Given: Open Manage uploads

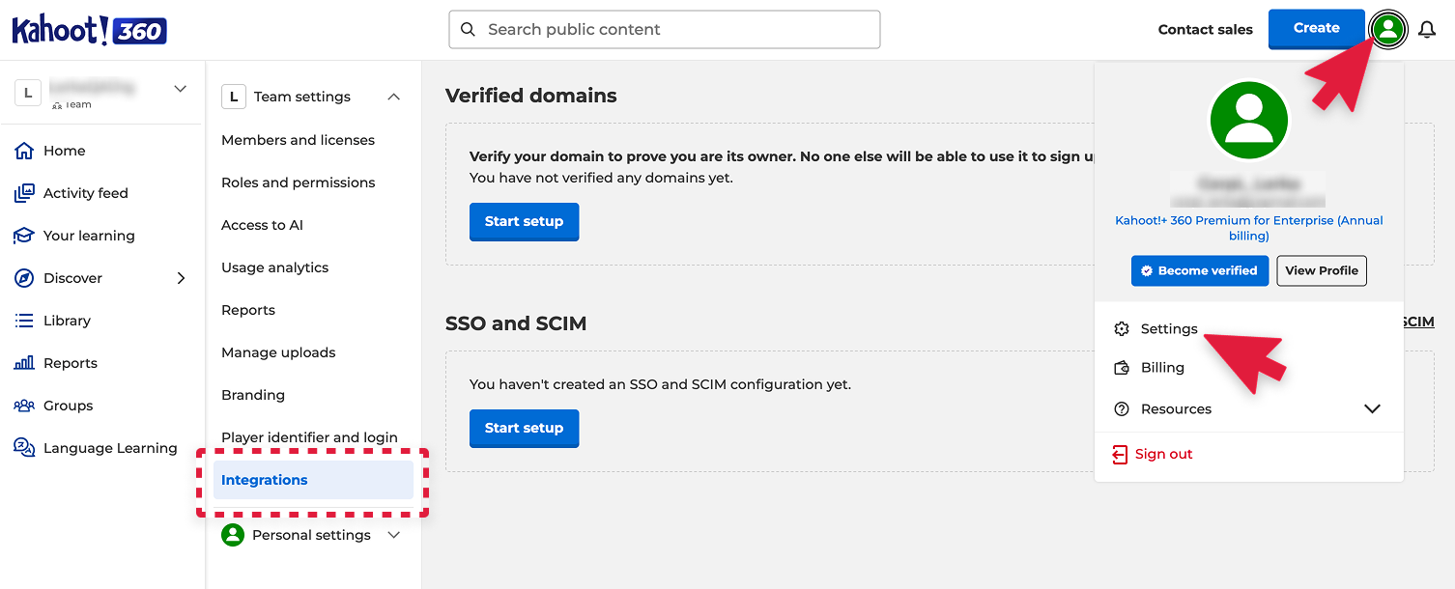Looking at the screenshot, I should point(278,352).
